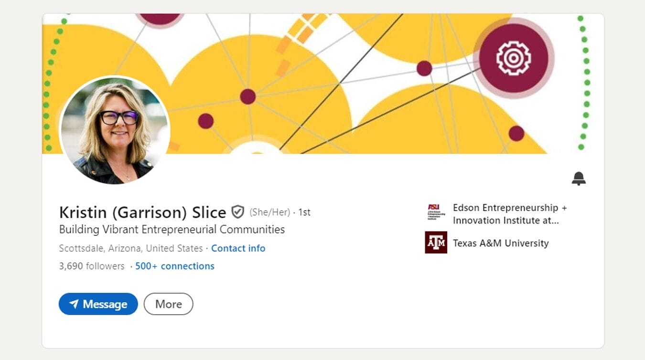645x360 pixels.
Task: Open Kristin Slice's profile photo
Action: point(115,130)
